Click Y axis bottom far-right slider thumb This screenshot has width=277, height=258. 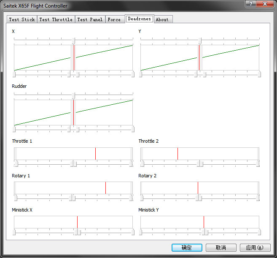259,74
